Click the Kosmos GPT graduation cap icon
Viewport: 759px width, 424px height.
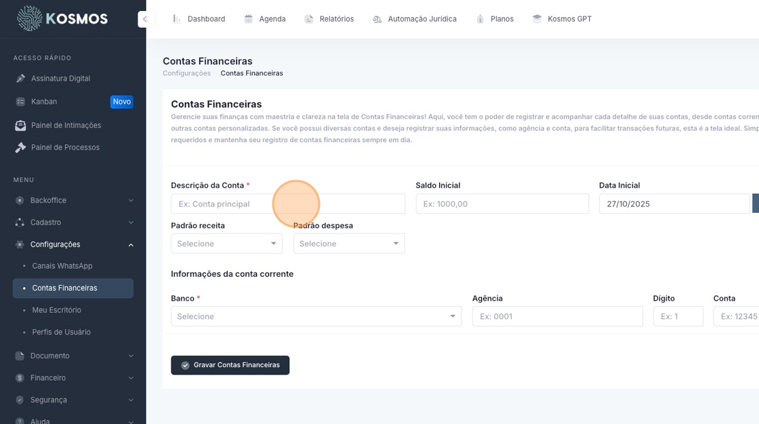click(x=537, y=19)
